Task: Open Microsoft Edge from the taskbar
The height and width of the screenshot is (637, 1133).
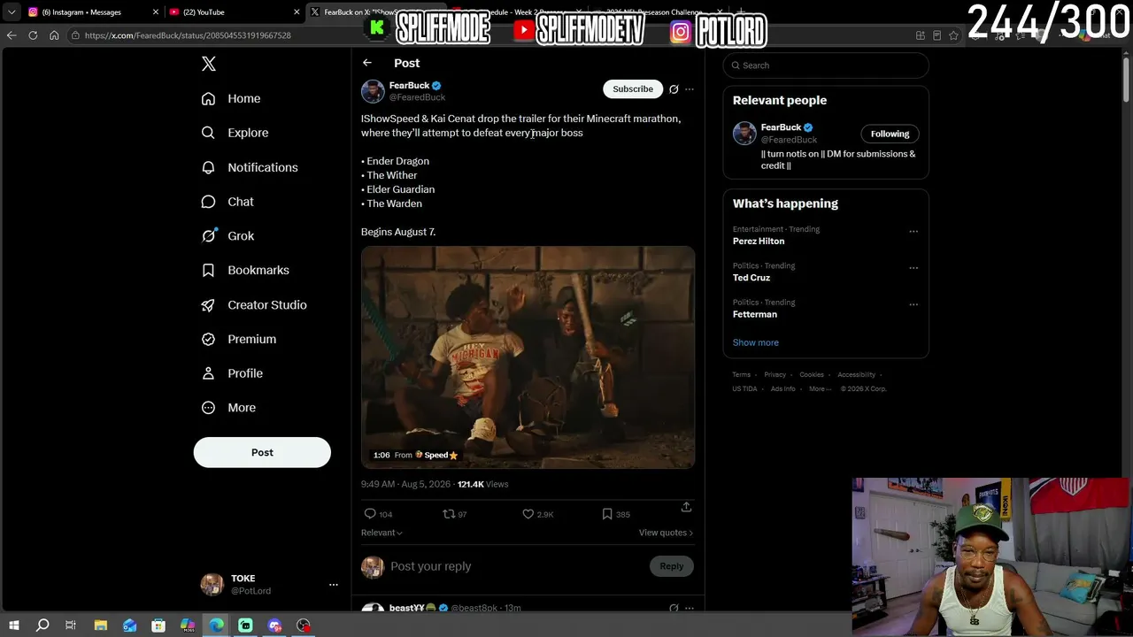Action: (x=217, y=625)
